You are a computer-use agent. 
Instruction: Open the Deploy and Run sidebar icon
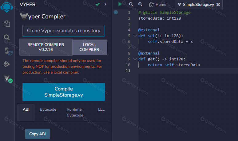pos(7,64)
